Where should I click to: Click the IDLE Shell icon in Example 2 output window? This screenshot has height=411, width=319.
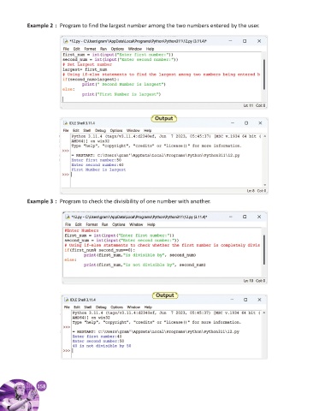66,123
